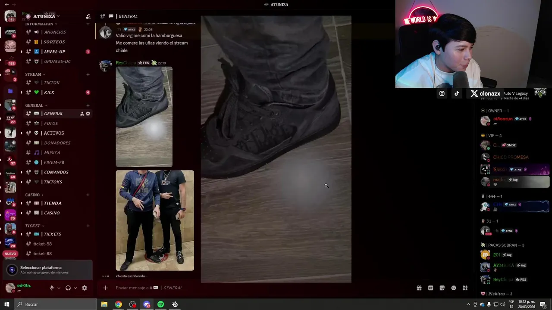552x310 pixels.
Task: Open the UPDATES-DC channel
Action: point(57,62)
